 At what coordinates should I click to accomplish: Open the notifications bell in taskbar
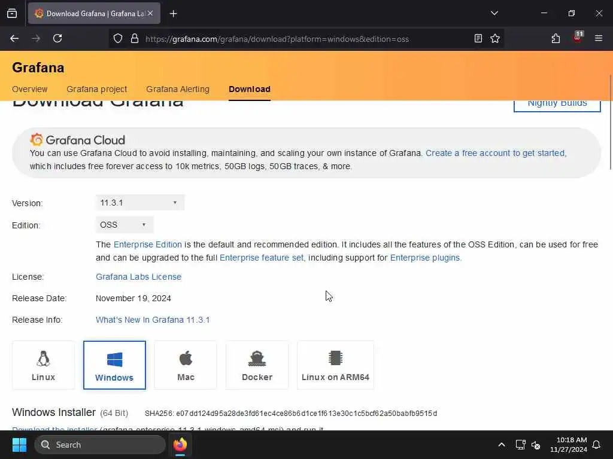tap(596, 445)
